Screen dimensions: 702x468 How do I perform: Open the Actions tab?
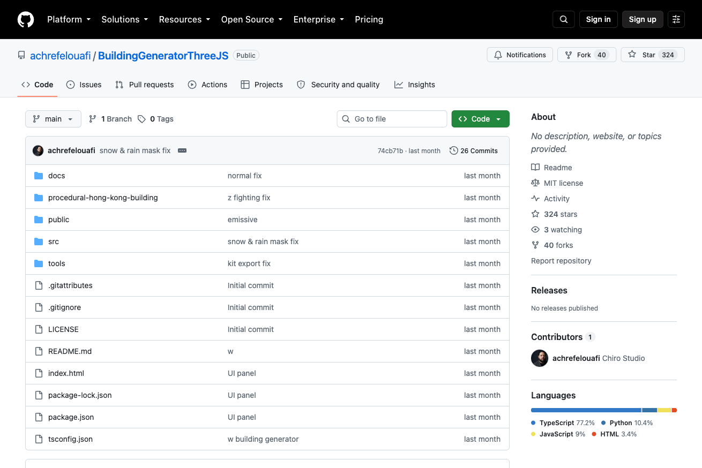(208, 85)
